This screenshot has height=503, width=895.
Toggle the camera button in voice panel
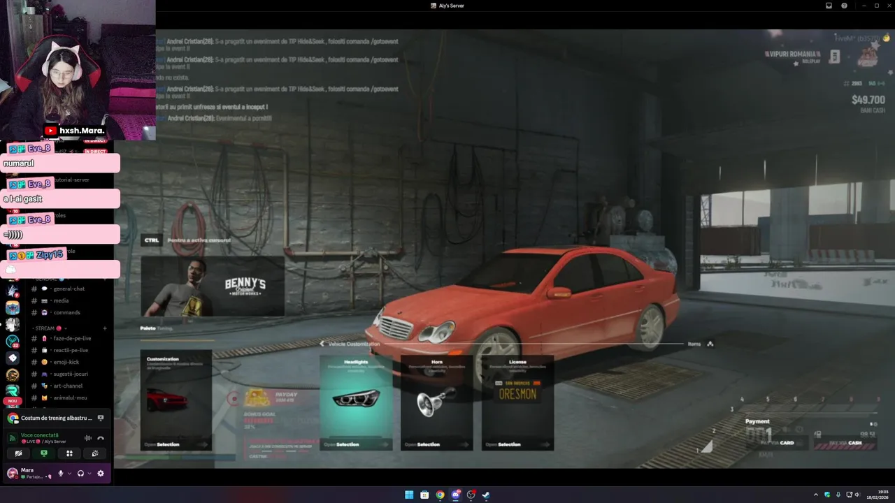coord(18,453)
